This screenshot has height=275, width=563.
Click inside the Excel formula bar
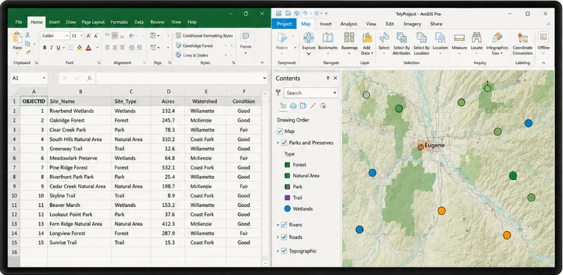pos(178,78)
